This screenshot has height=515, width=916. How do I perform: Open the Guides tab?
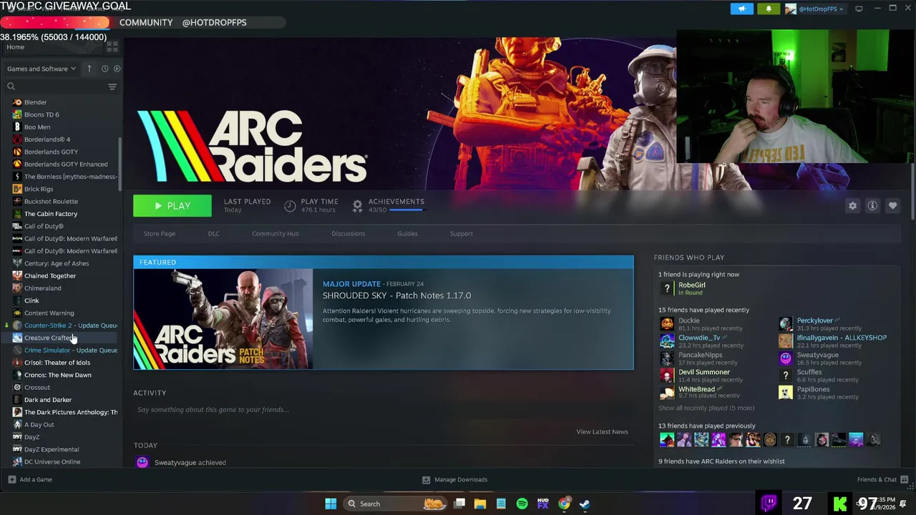click(x=407, y=234)
